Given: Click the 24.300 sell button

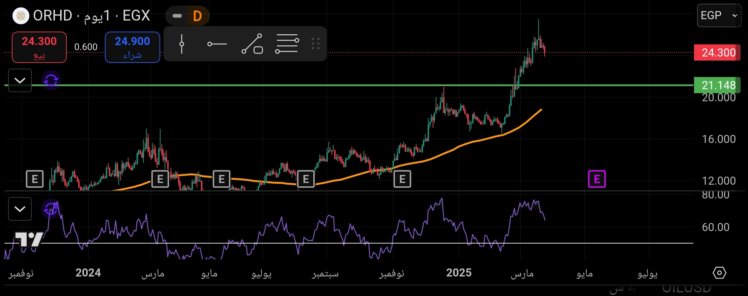Looking at the screenshot, I should [39, 47].
